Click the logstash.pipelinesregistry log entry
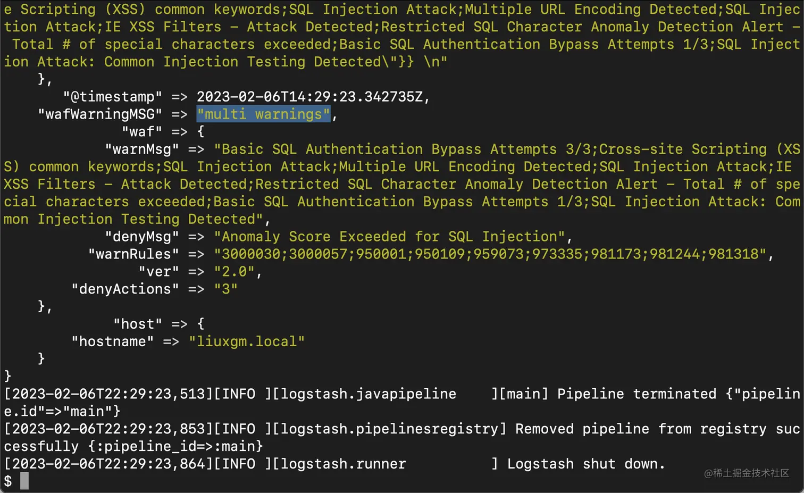The height and width of the screenshot is (493, 804). 401,438
